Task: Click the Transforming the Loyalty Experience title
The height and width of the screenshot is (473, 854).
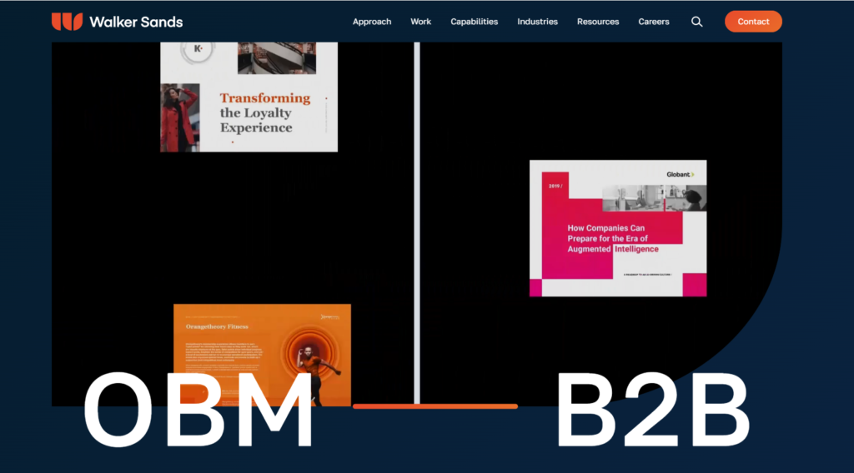Action: coord(263,113)
